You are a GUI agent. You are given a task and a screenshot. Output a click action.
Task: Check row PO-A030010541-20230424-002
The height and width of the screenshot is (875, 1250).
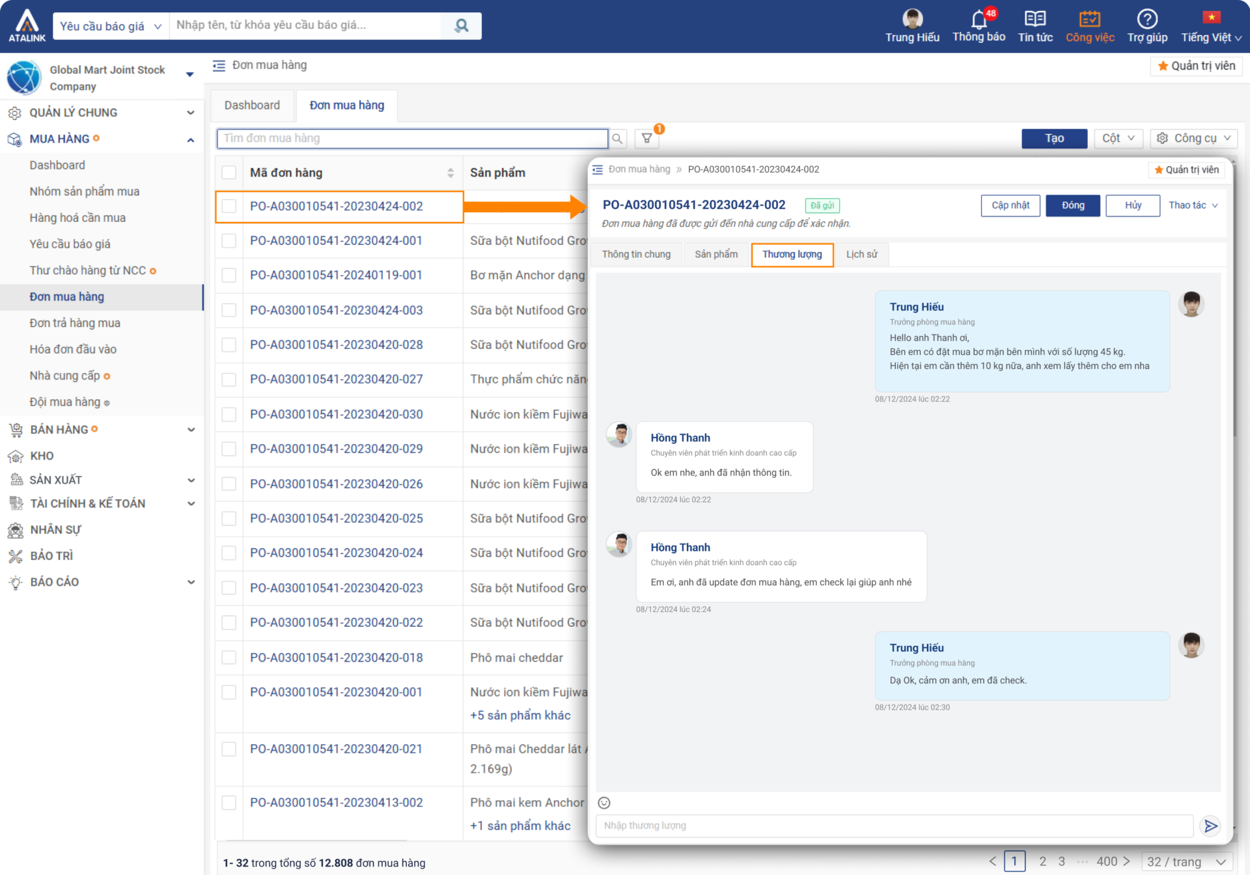point(229,206)
